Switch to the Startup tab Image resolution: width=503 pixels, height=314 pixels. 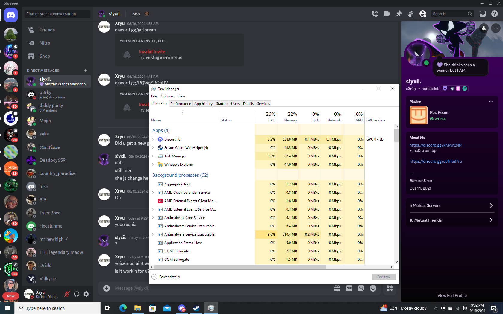coord(222,104)
